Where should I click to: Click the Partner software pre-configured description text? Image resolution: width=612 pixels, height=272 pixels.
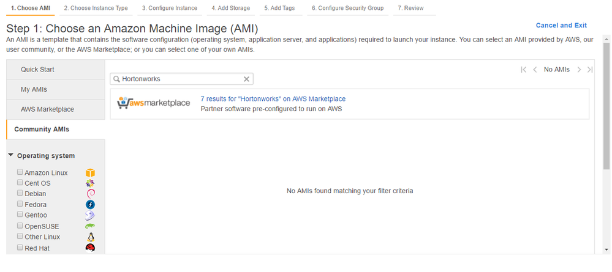point(271,109)
